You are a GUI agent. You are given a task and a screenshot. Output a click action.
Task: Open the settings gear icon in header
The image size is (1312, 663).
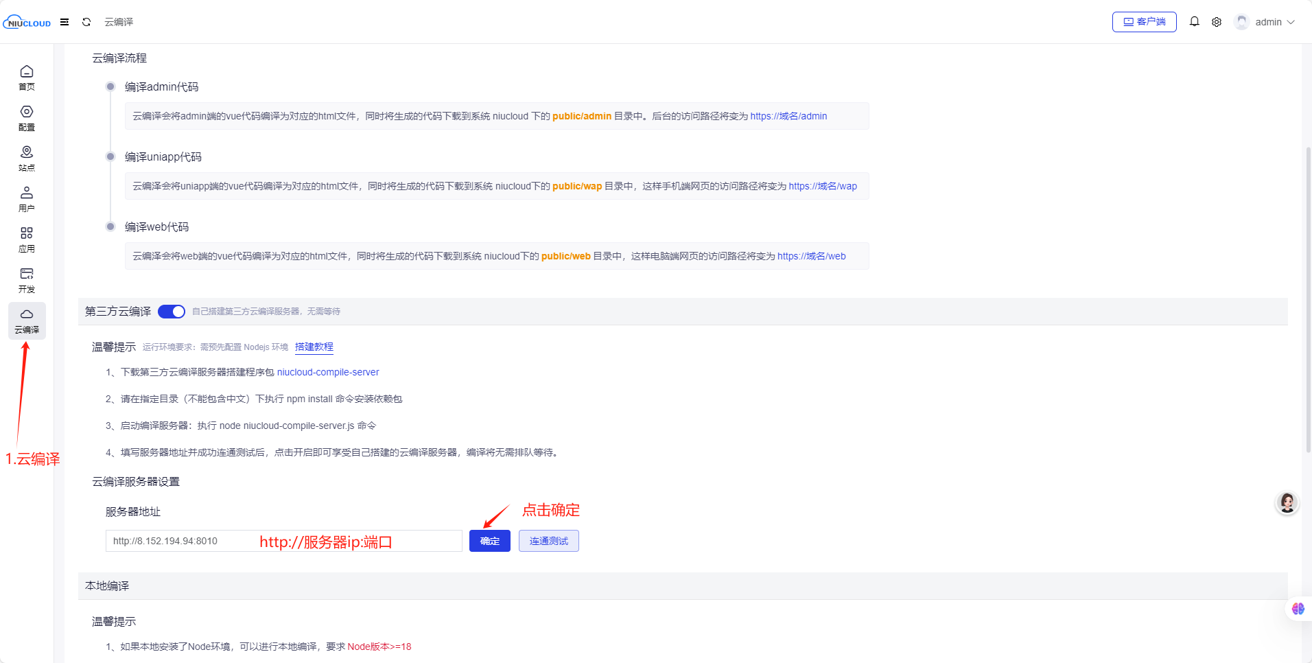click(1217, 22)
